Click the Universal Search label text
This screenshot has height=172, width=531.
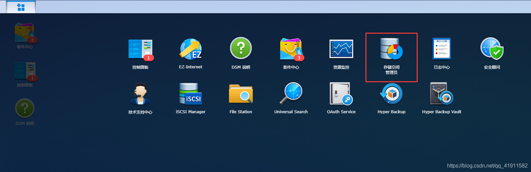[291, 112]
